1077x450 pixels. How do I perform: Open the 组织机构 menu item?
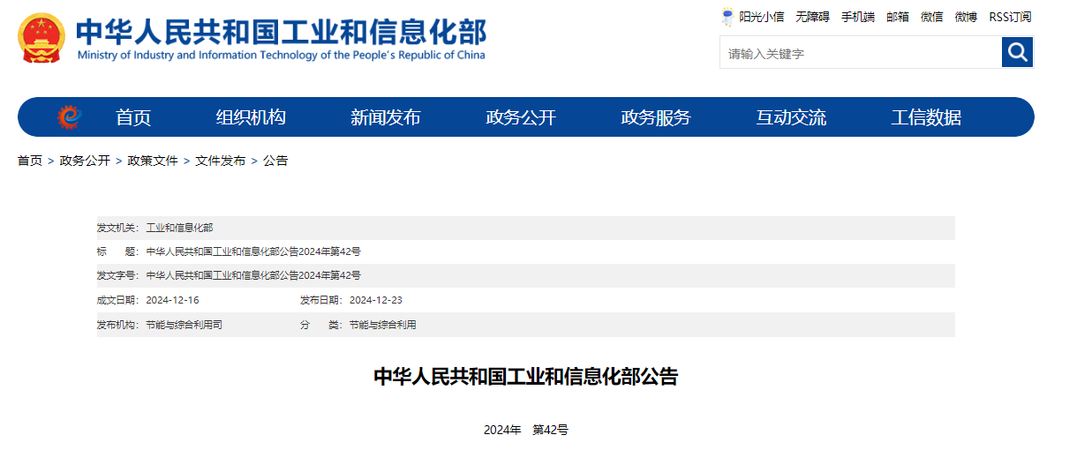pyautogui.click(x=251, y=117)
